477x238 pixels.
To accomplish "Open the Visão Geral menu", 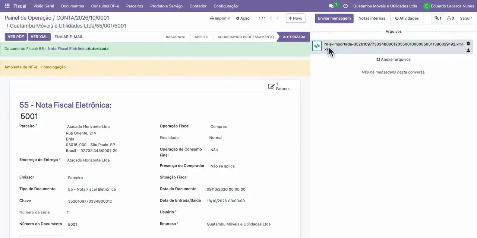I will tap(44, 6).
